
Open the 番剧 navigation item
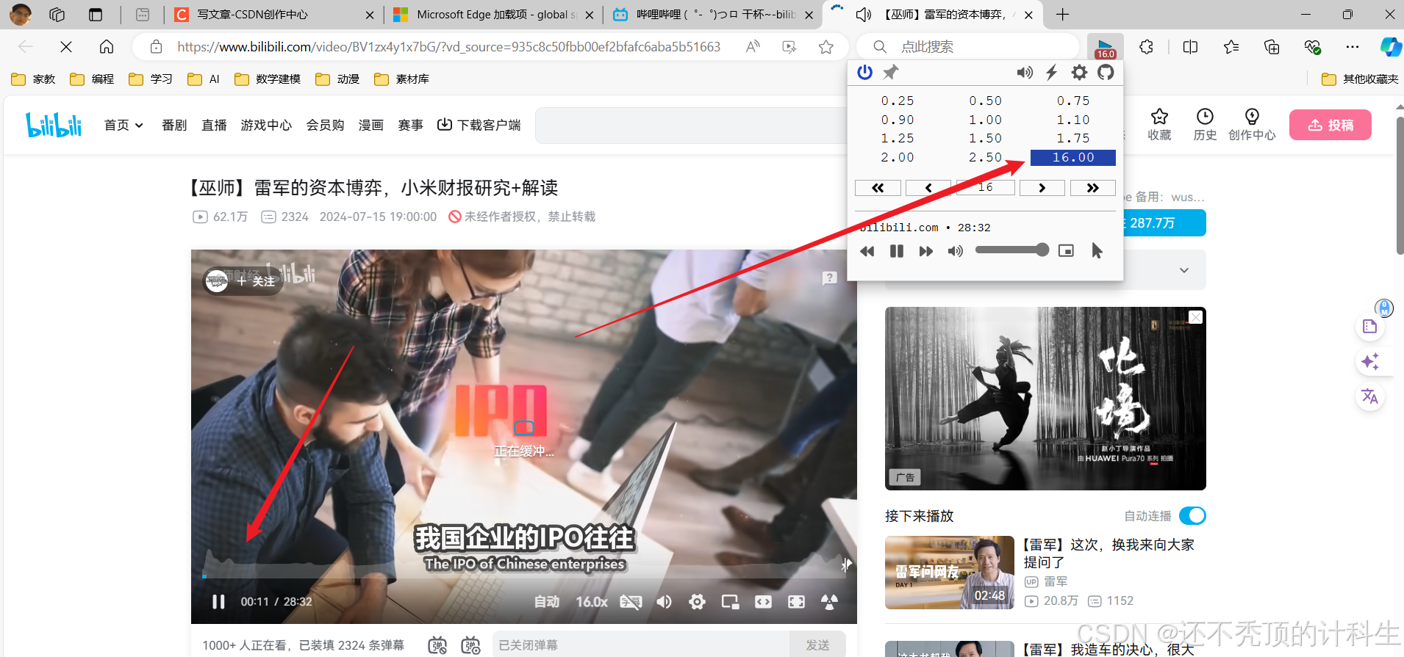pyautogui.click(x=174, y=126)
